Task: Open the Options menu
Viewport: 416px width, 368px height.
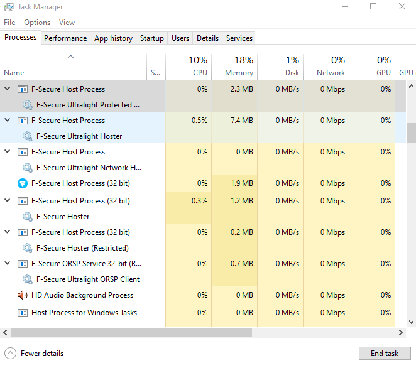Action: pos(37,23)
